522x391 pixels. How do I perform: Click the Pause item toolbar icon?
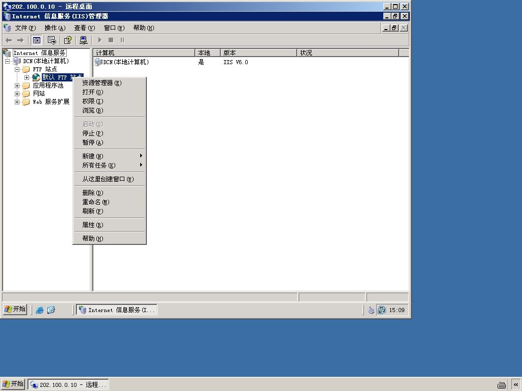click(x=122, y=40)
